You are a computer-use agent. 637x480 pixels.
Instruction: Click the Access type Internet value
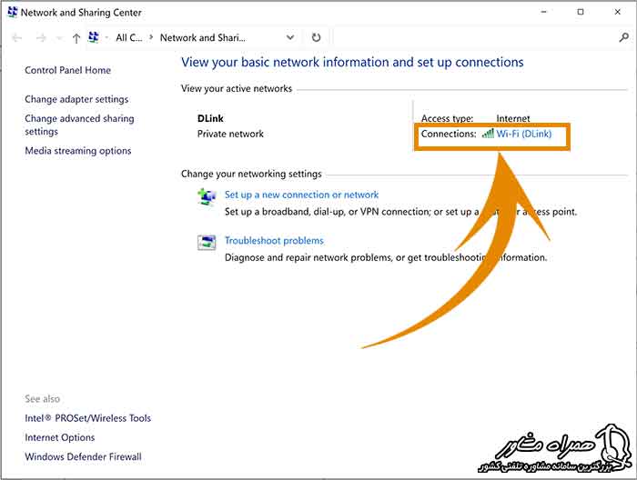coord(513,118)
